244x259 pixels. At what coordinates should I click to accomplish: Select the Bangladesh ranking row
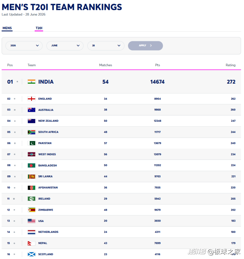(121, 165)
